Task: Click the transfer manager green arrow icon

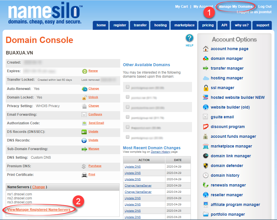Action: pyautogui.click(x=206, y=68)
